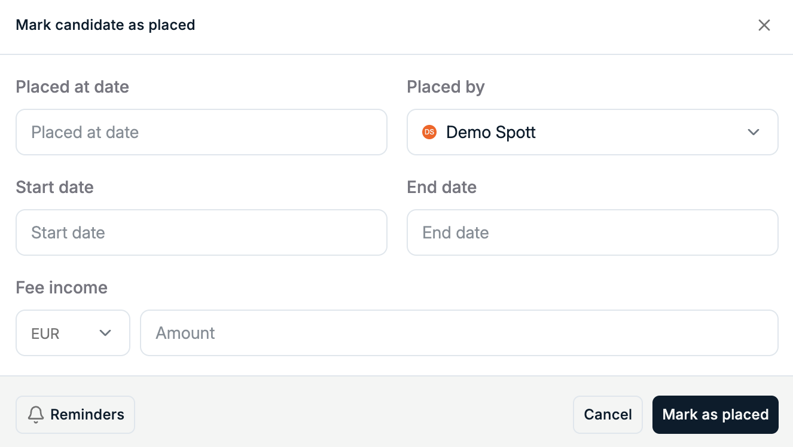Image resolution: width=793 pixels, height=447 pixels.
Task: Focus the End date input field
Action: pyautogui.click(x=593, y=232)
